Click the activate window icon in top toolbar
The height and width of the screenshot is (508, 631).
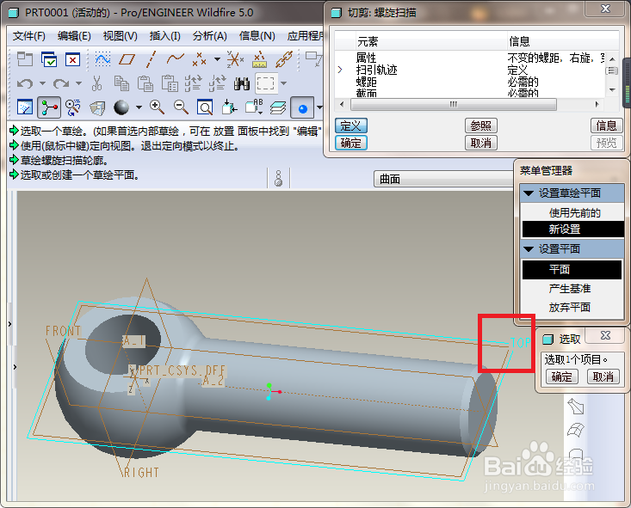(25, 59)
